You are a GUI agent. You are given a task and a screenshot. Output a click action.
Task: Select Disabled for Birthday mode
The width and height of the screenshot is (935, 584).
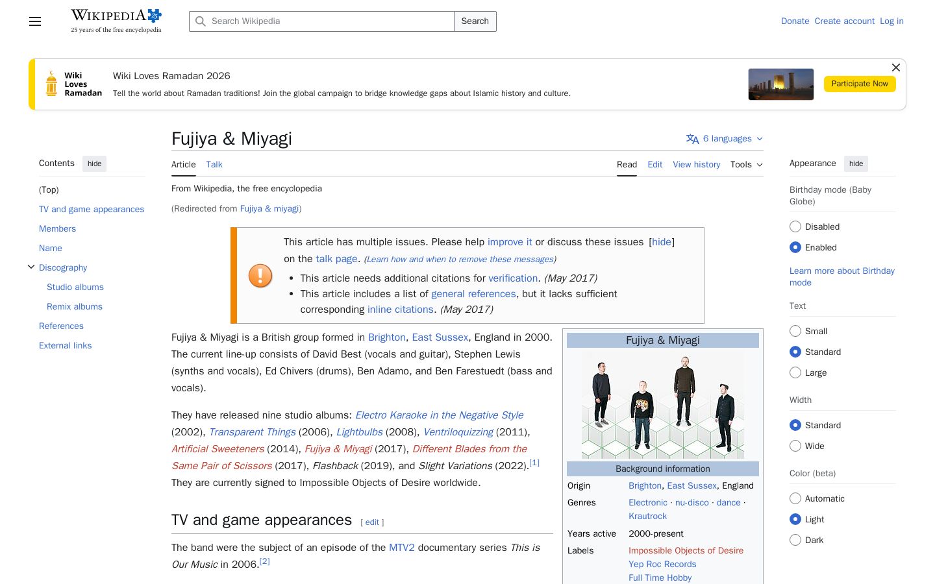pyautogui.click(x=795, y=226)
